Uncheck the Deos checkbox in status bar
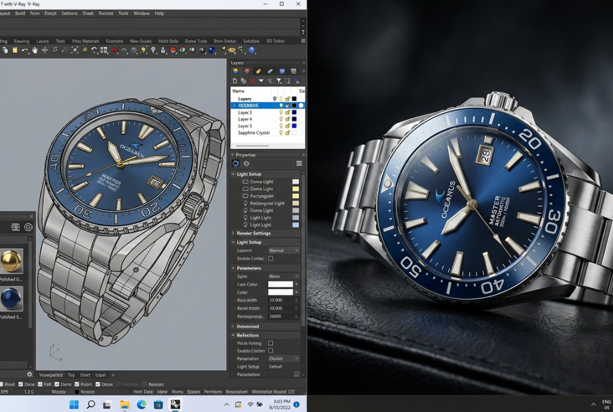613x412 pixels. 21,384
